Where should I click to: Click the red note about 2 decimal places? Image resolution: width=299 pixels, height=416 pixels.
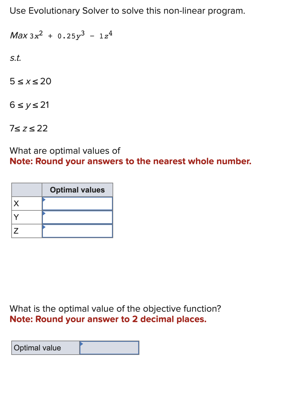click(x=108, y=319)
